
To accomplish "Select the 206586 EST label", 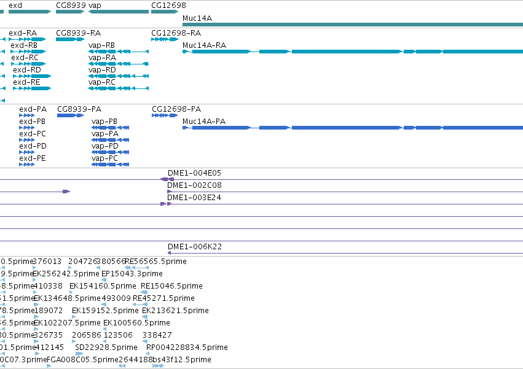I will point(86,335).
